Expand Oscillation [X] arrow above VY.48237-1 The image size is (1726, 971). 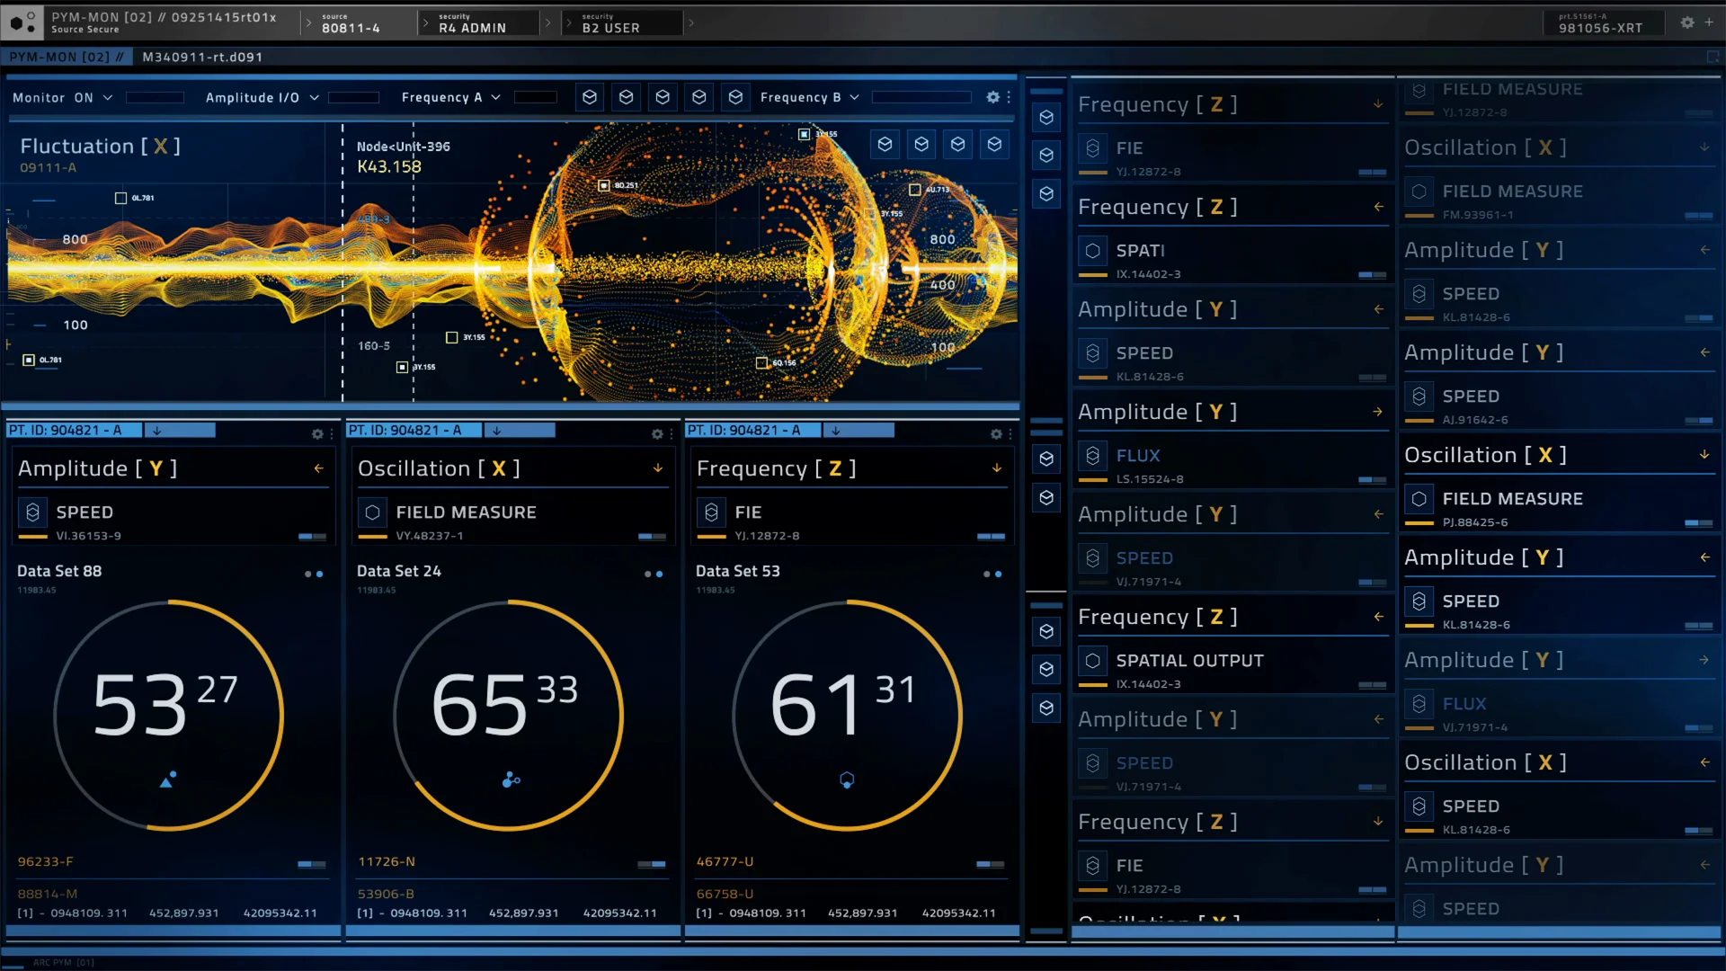click(x=658, y=468)
